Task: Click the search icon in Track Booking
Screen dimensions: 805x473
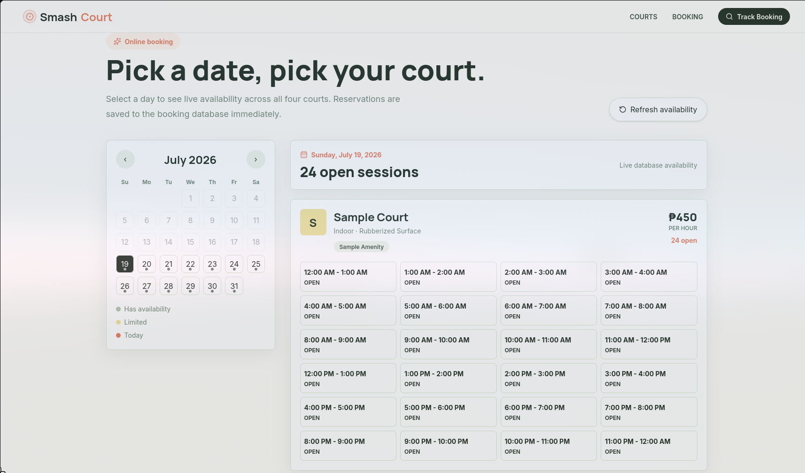Action: coord(729,16)
